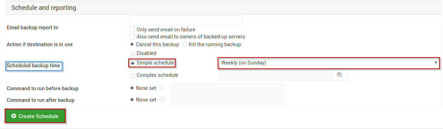Viewport: 443px width, 129px height.
Task: Select 'None set' for command after backup
Action: (x=132, y=100)
